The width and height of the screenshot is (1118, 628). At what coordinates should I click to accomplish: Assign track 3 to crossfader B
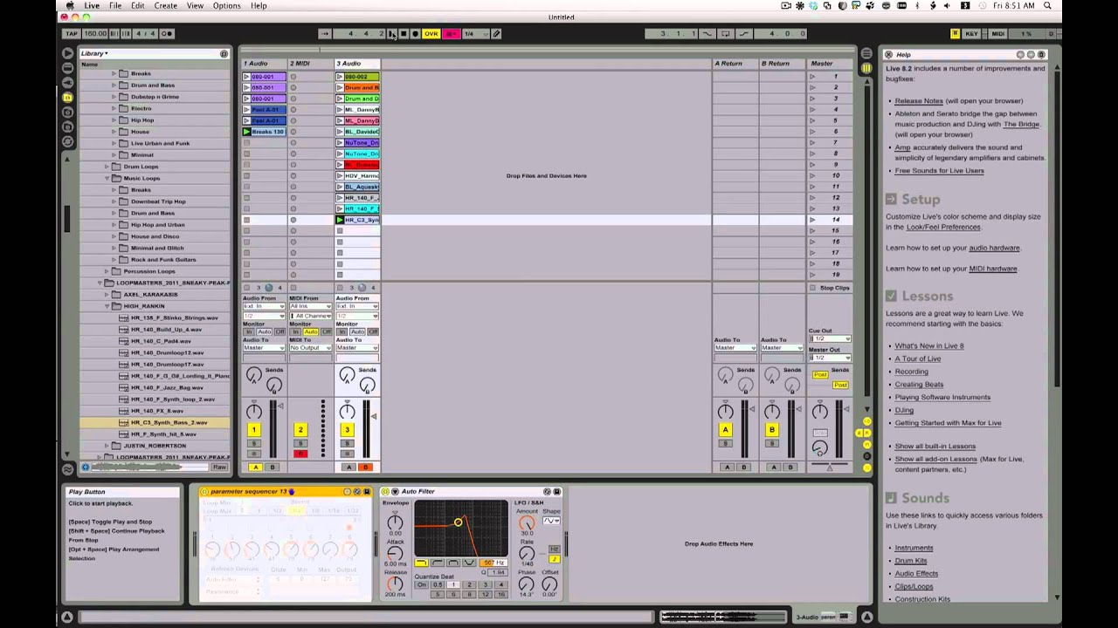tap(365, 468)
